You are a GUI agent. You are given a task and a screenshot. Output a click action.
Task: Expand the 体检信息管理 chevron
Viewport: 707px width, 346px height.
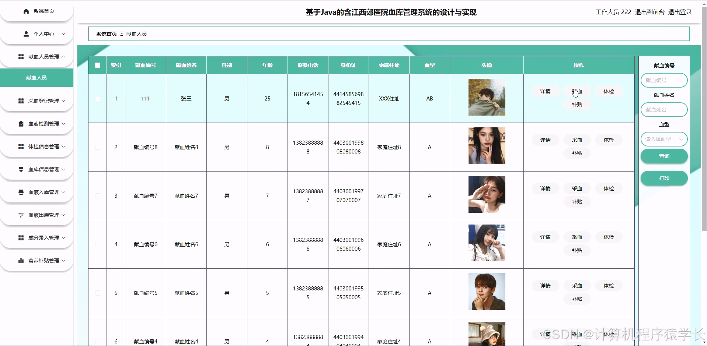63,146
